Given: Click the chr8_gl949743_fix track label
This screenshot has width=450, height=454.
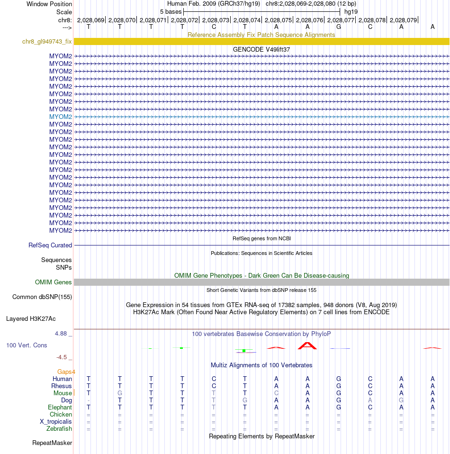Looking at the screenshot, I should point(47,41).
